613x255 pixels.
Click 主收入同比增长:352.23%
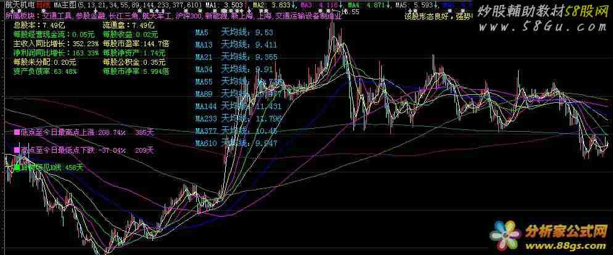[56, 44]
